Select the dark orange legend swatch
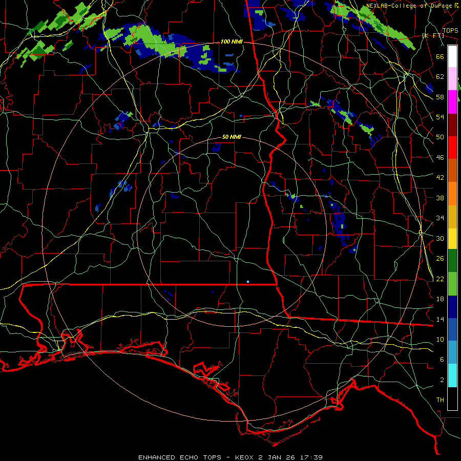 coord(452,170)
